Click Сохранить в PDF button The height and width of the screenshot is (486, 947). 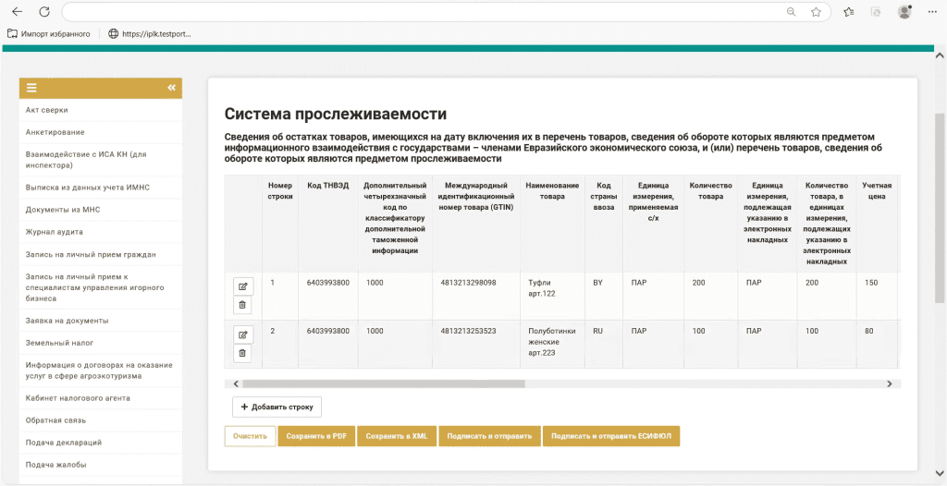tap(316, 436)
